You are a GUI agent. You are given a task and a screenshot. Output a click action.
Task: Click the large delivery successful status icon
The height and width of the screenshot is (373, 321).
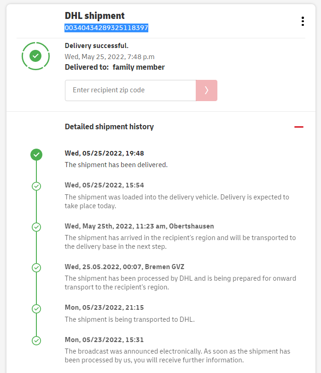click(35, 56)
